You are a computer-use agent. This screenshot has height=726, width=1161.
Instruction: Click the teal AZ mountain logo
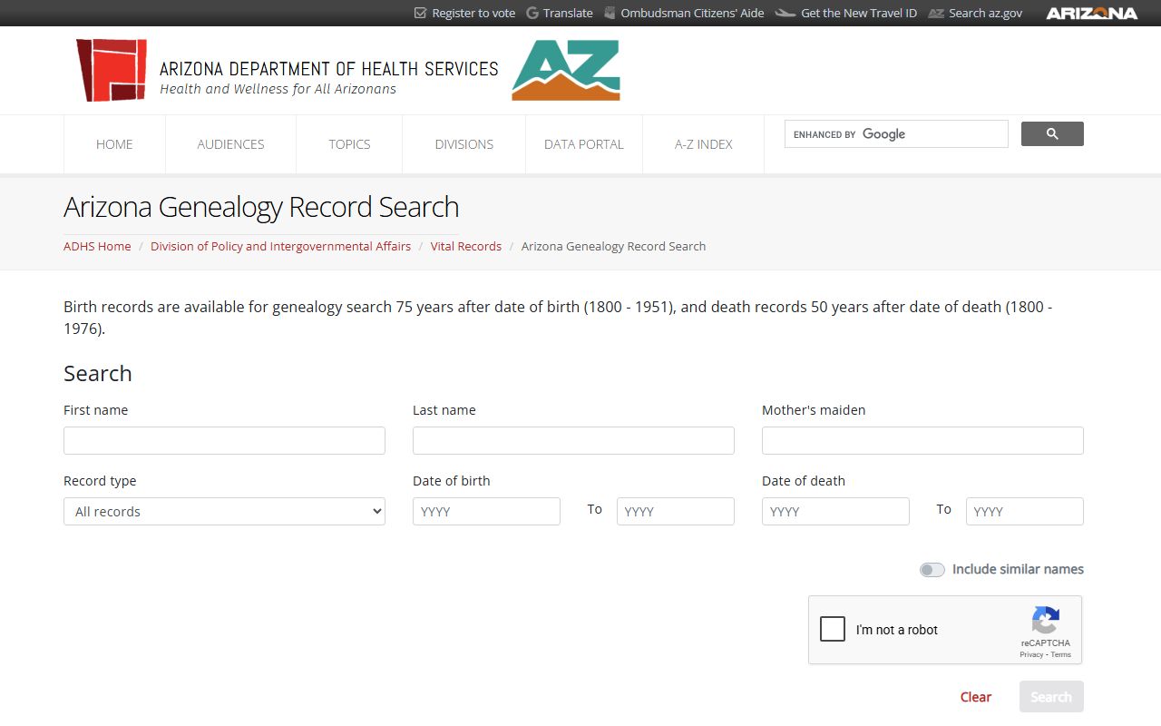click(566, 70)
